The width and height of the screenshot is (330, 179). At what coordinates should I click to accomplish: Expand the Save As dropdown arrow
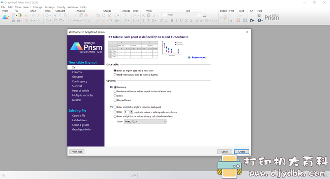tap(21, 21)
